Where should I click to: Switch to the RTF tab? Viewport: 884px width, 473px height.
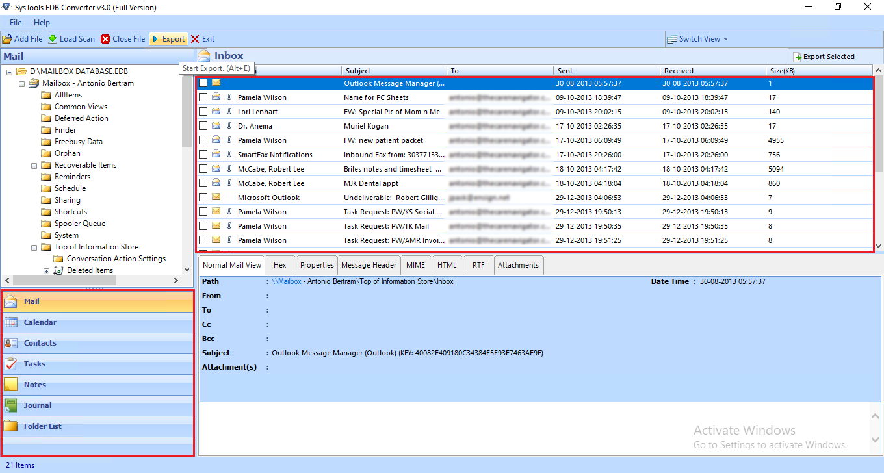pyautogui.click(x=478, y=265)
